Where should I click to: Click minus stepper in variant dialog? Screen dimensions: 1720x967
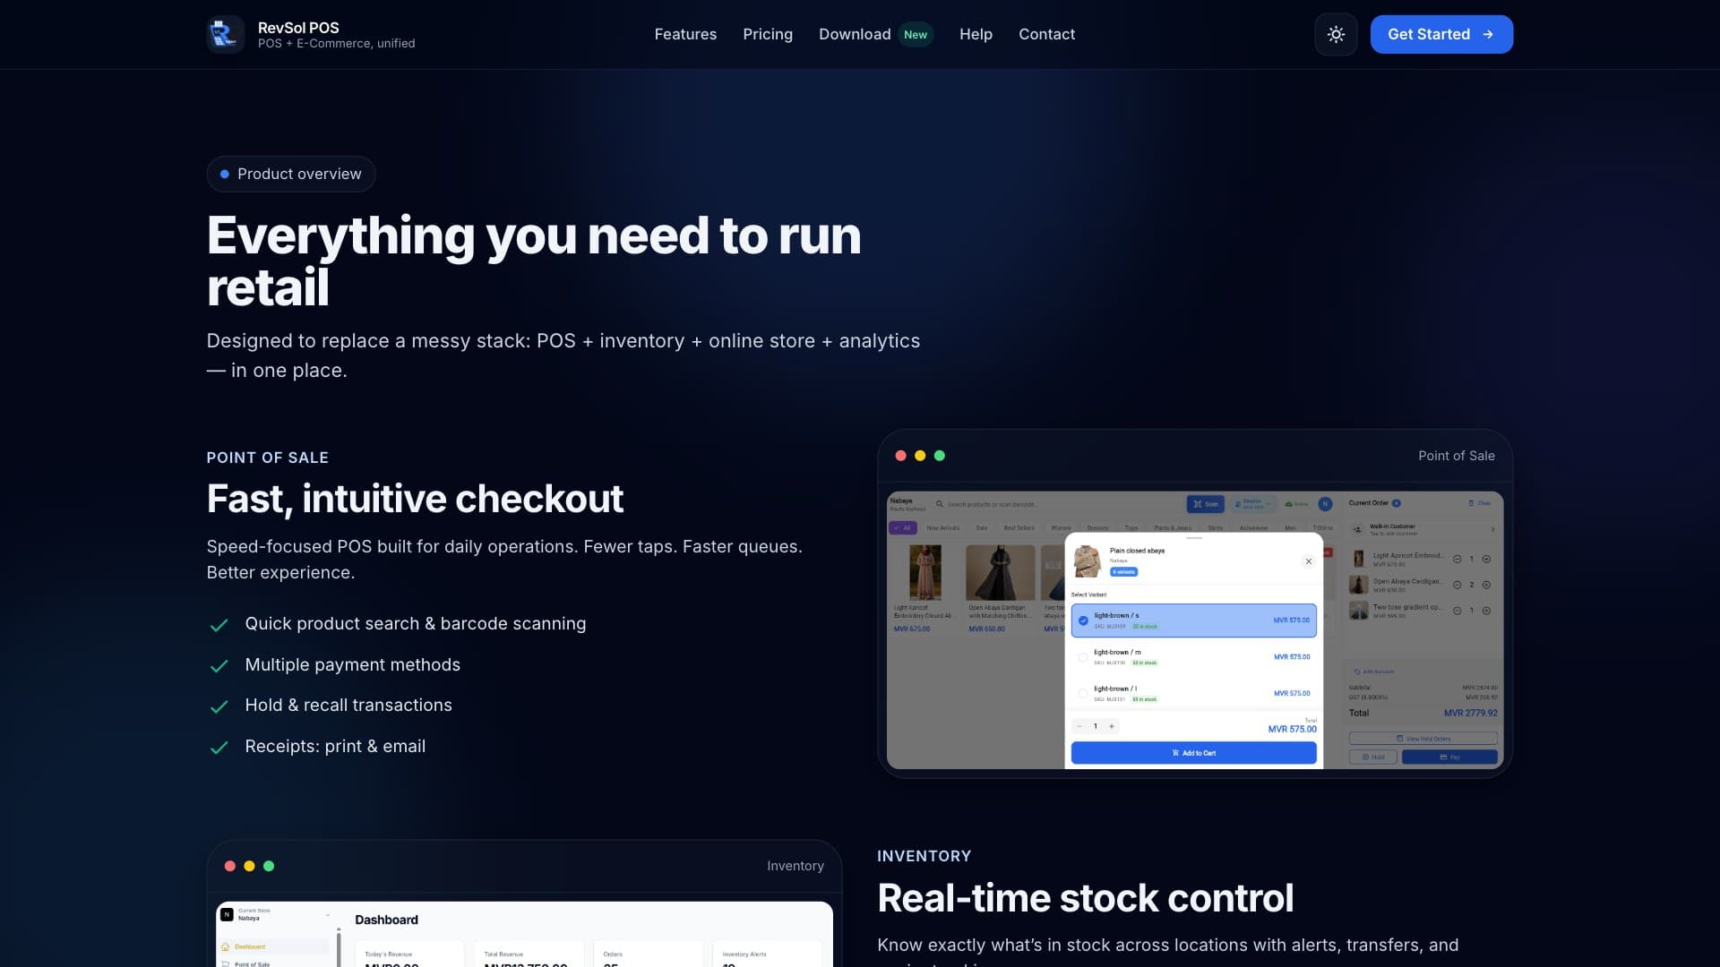1079,726
